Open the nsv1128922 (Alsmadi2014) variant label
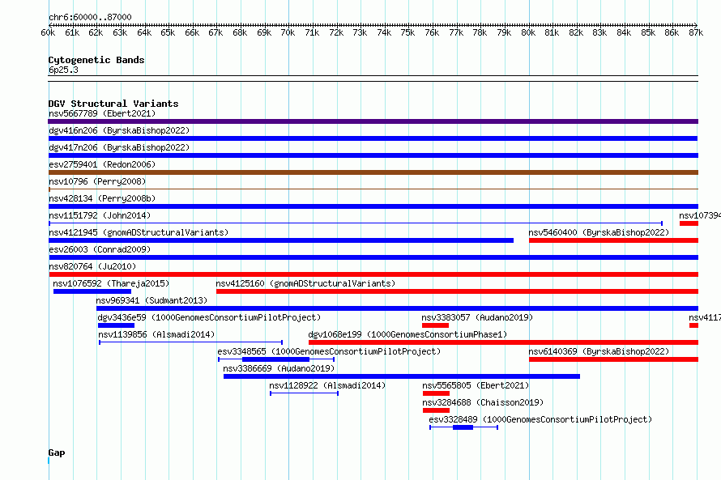 click(327, 385)
